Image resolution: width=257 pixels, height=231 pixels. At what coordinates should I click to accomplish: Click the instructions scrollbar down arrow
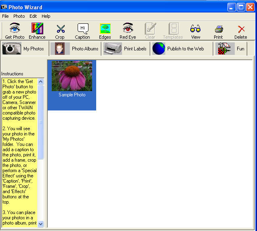pos(41,224)
